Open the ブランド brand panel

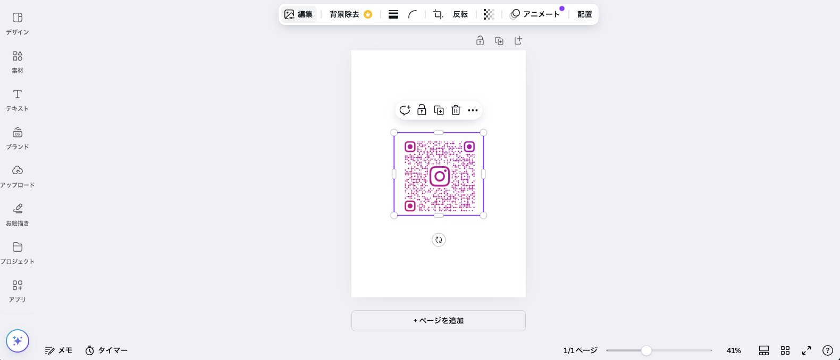tap(18, 139)
